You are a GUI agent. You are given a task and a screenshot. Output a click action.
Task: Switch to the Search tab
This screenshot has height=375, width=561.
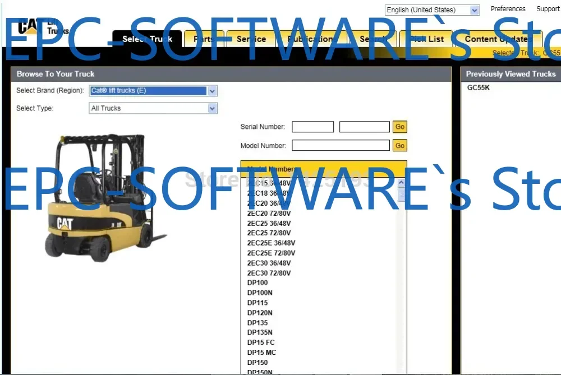(373, 39)
